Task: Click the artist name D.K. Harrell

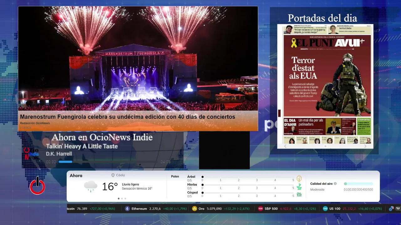Action: point(59,154)
